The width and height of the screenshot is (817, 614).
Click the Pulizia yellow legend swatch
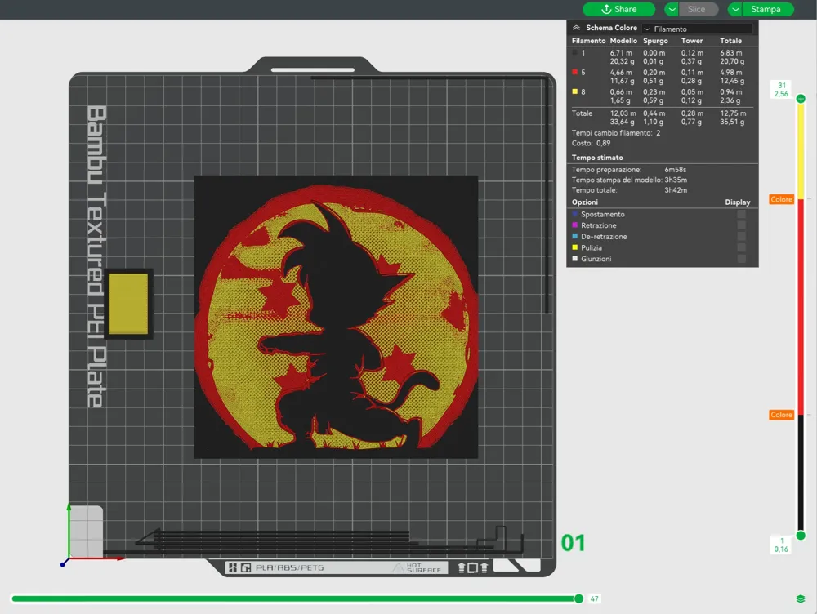pyautogui.click(x=574, y=247)
